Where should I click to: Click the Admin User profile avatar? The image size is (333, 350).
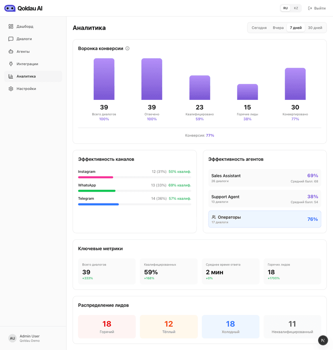tap(12, 338)
